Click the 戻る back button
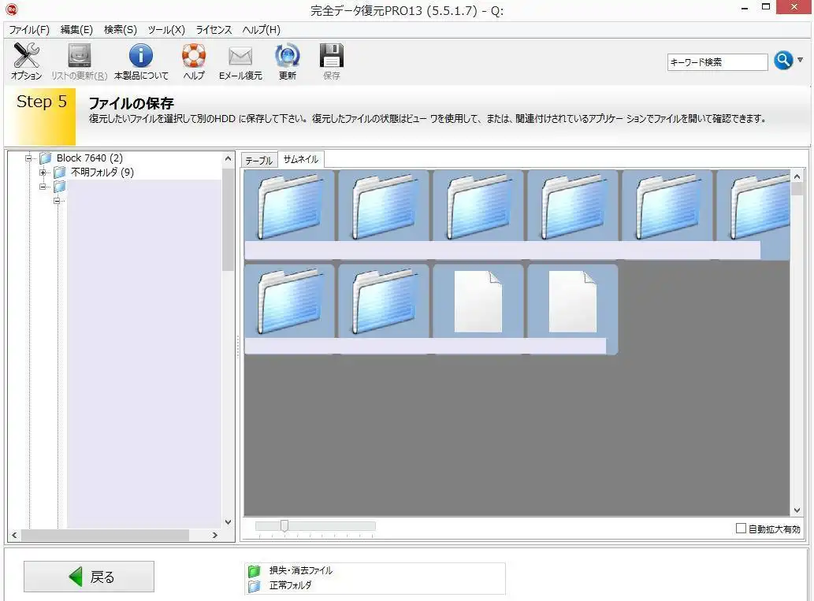 point(89,577)
